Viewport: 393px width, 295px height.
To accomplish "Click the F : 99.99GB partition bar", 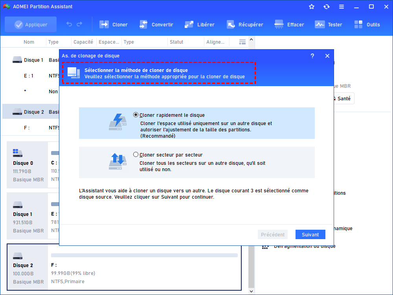I will (x=144, y=255).
